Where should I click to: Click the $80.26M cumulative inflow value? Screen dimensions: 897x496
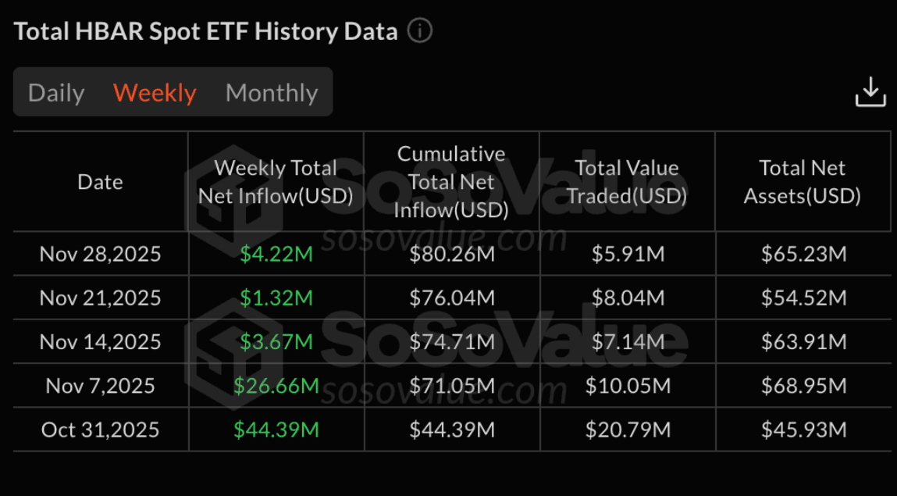pyautogui.click(x=452, y=254)
